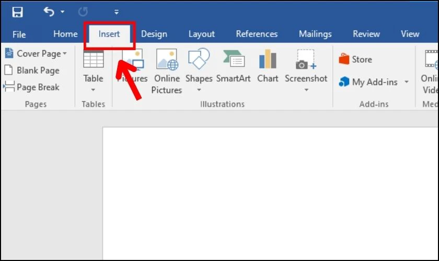Click the Online Pictures icon
Viewport: 439px width, 261px height.
click(x=167, y=59)
